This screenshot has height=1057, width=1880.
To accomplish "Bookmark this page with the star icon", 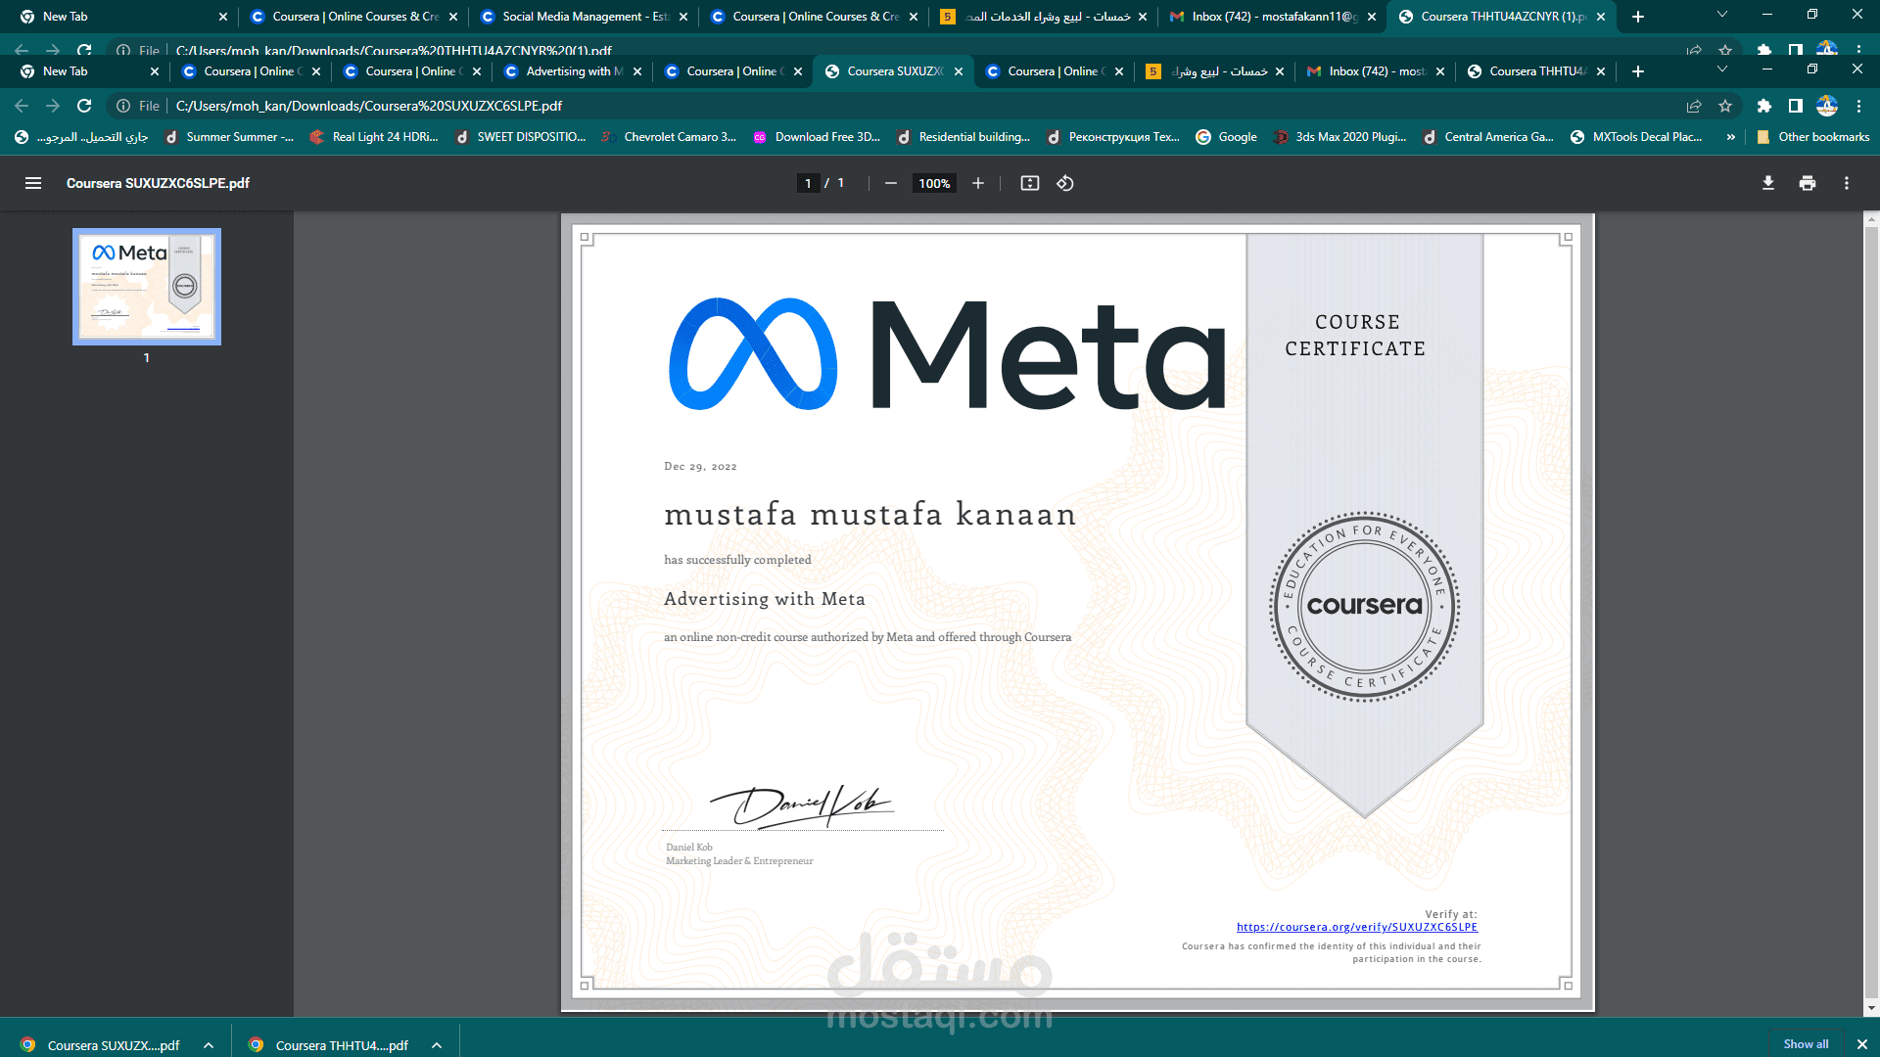I will [1724, 106].
